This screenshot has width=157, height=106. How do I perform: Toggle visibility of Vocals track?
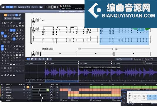pyautogui.click(x=24, y=87)
